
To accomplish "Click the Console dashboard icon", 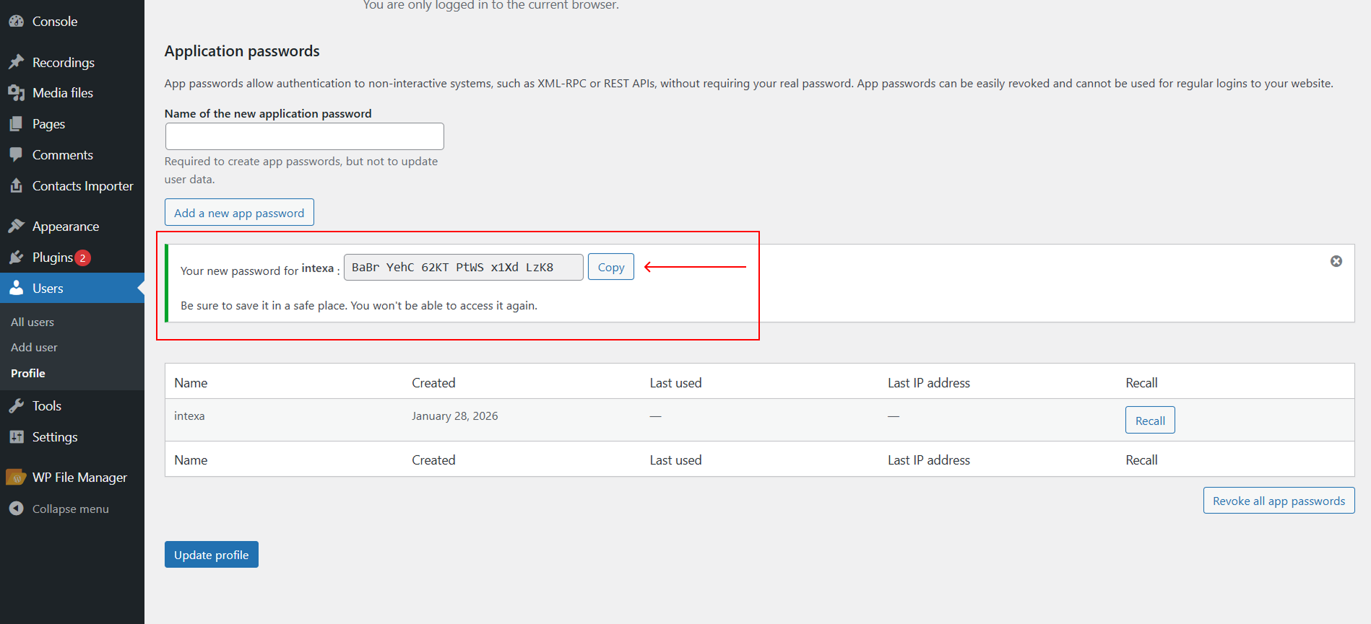I will pos(16,22).
